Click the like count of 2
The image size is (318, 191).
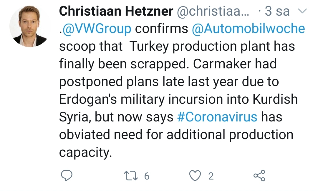click(x=211, y=176)
